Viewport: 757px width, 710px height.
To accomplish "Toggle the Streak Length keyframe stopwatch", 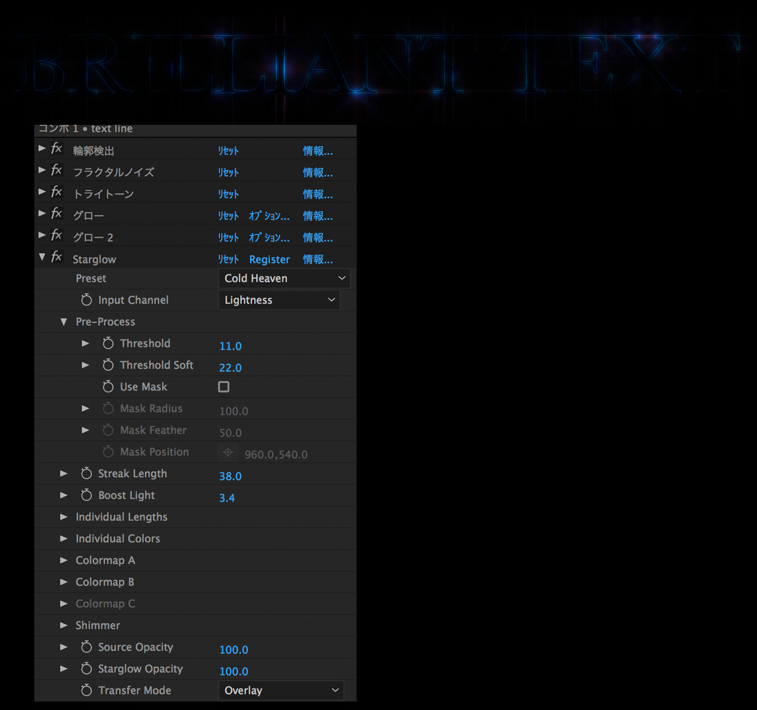I will coord(86,474).
